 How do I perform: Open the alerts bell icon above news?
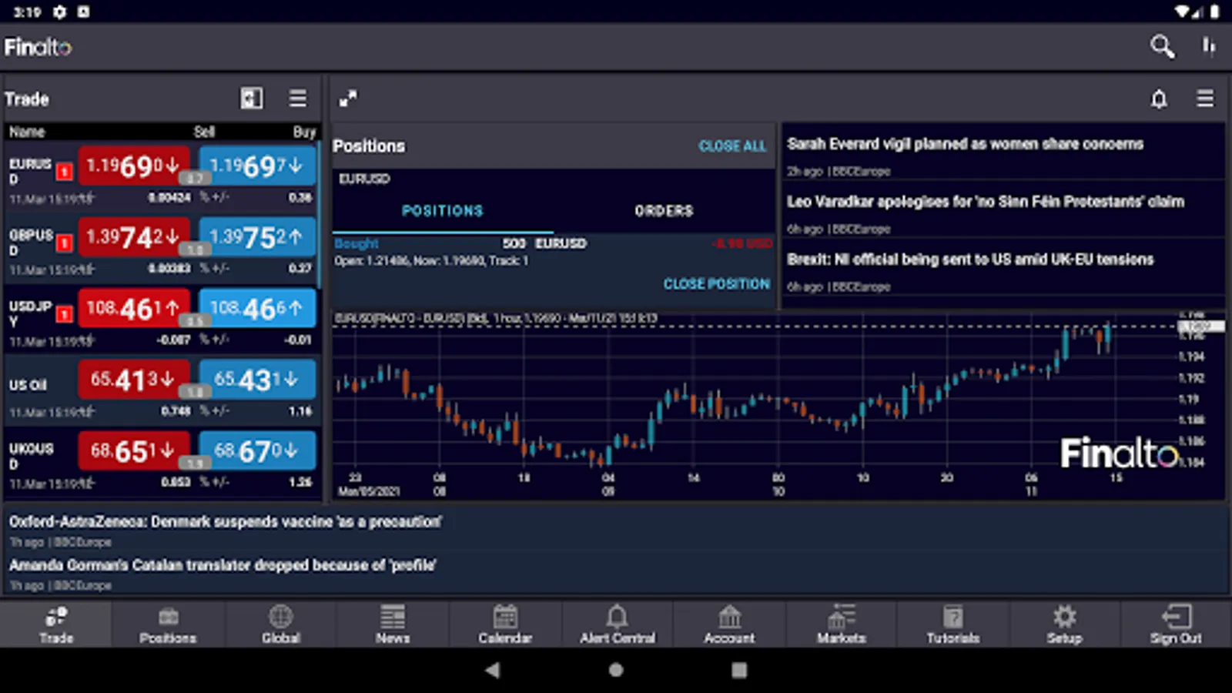pyautogui.click(x=1159, y=99)
